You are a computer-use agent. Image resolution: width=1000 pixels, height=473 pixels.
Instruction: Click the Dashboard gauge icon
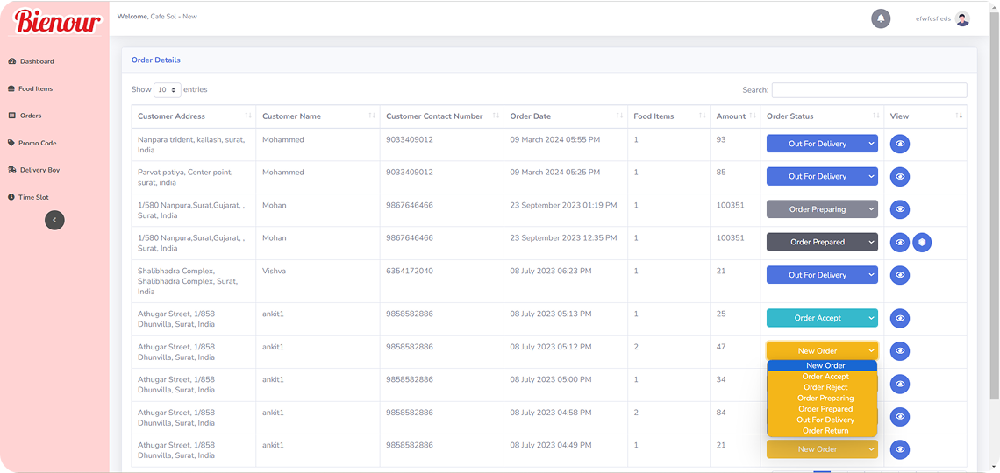[x=11, y=61]
